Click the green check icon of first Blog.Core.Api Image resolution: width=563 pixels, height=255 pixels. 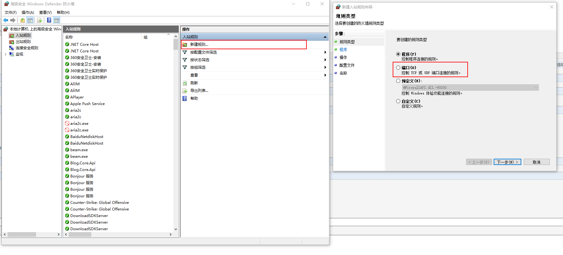(x=67, y=163)
